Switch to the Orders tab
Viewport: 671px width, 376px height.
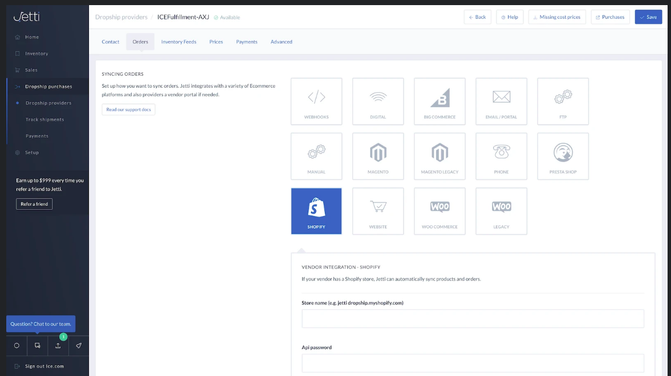140,42
